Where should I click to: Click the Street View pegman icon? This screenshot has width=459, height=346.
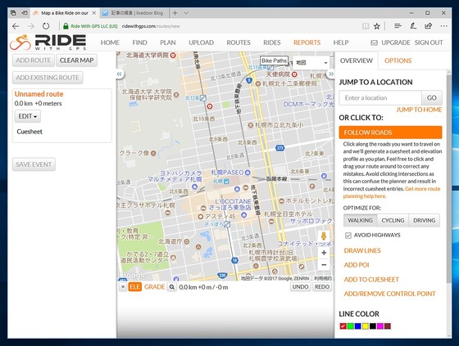click(324, 236)
